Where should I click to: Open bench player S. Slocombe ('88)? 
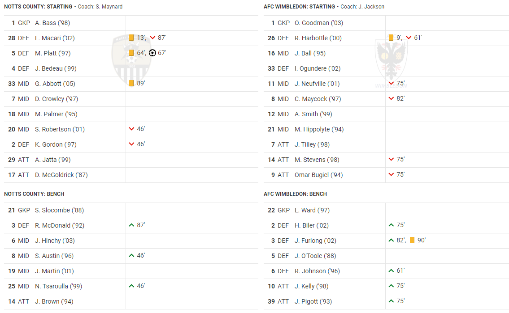click(59, 210)
